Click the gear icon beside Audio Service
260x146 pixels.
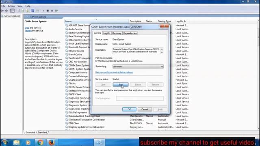(67, 29)
